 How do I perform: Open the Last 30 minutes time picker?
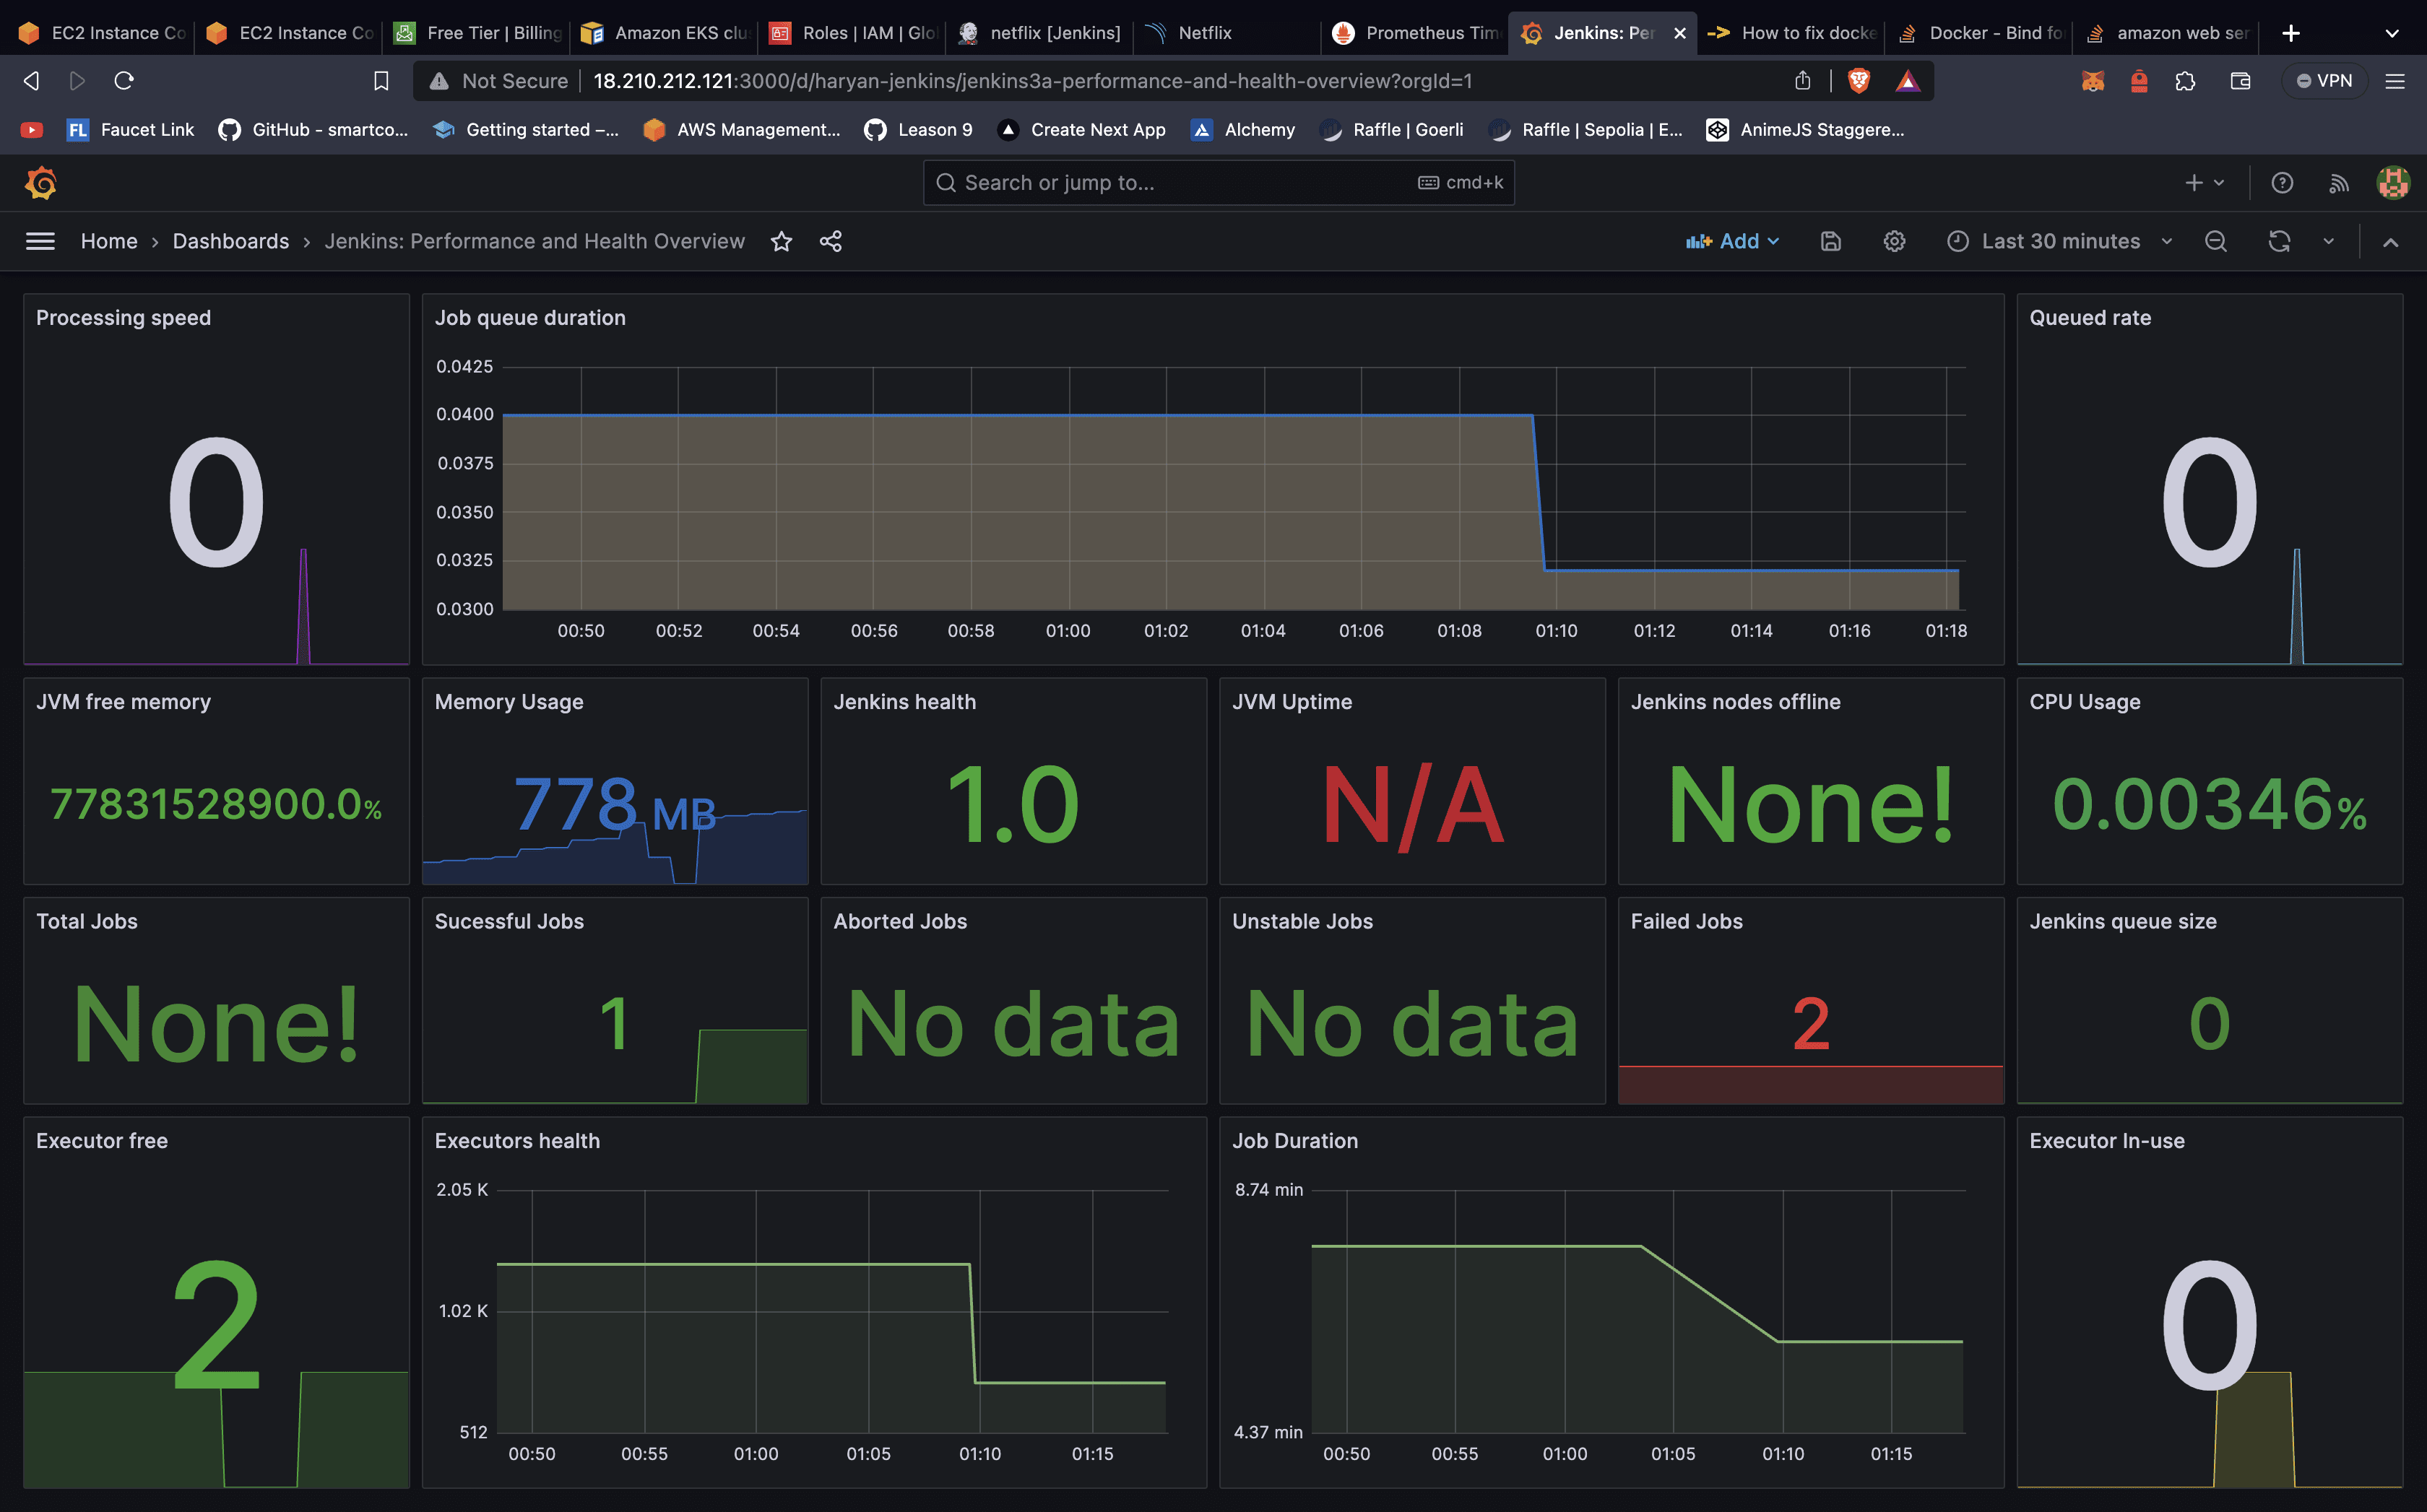tap(2060, 241)
